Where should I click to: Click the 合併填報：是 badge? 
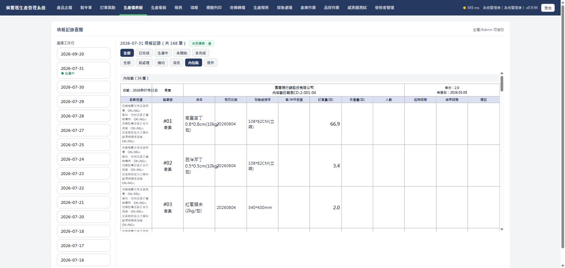[x=201, y=44]
